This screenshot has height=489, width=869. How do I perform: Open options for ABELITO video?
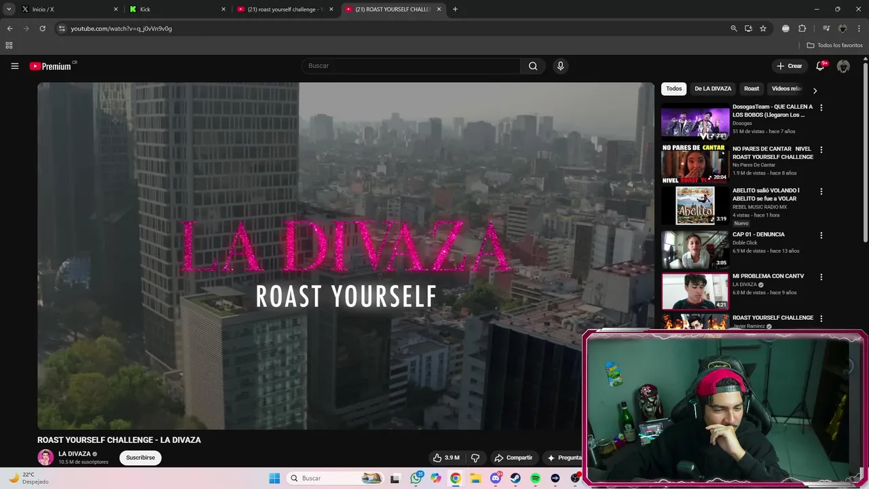[x=821, y=192]
